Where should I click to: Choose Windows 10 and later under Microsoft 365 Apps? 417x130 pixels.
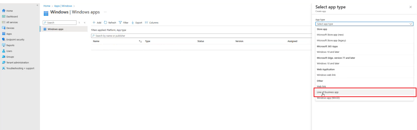[x=364, y=52]
